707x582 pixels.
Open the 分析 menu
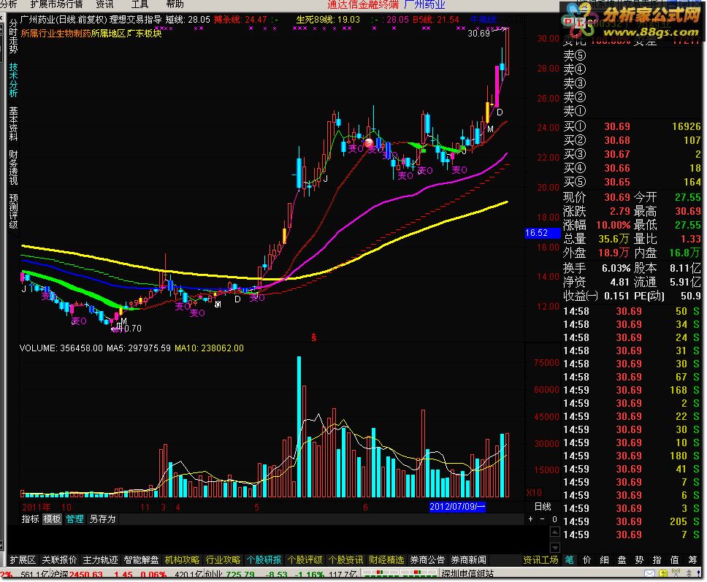click(x=9, y=4)
